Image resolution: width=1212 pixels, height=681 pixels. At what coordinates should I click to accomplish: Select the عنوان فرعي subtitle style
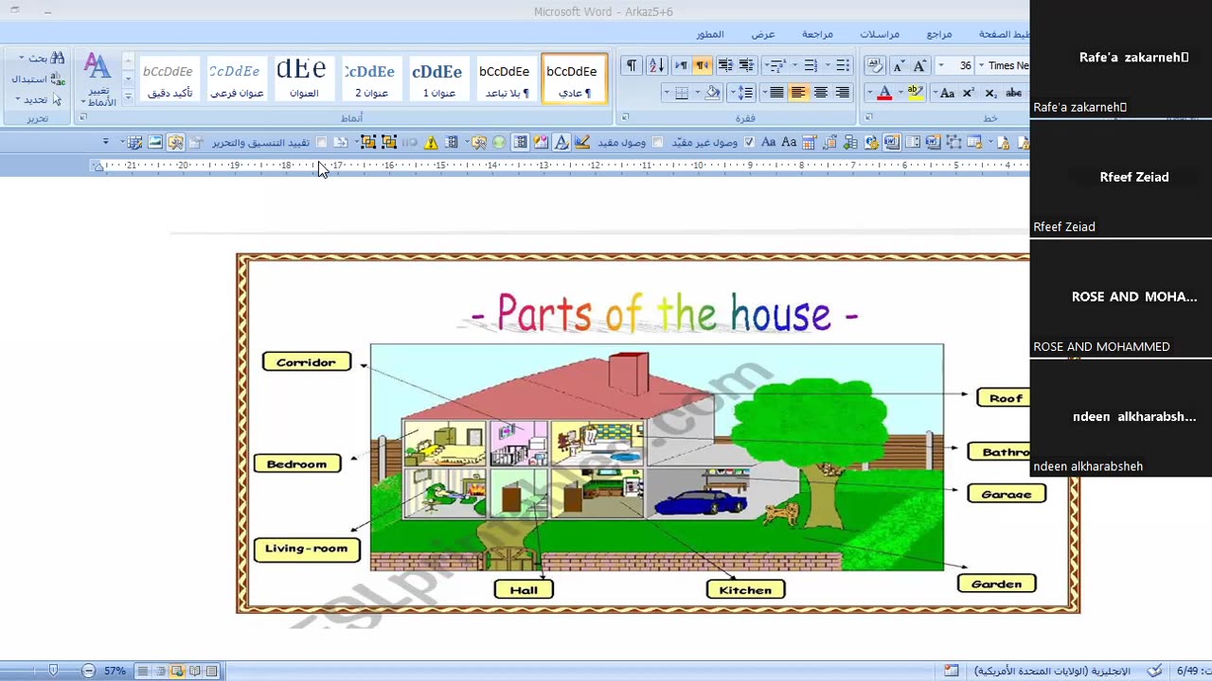tap(236, 79)
